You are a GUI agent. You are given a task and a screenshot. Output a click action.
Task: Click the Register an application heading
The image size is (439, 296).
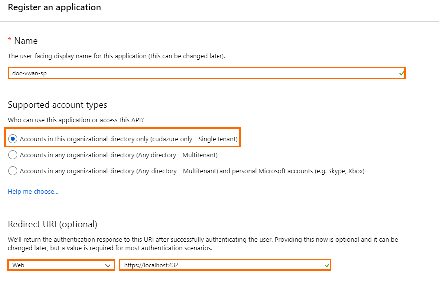pyautogui.click(x=54, y=7)
